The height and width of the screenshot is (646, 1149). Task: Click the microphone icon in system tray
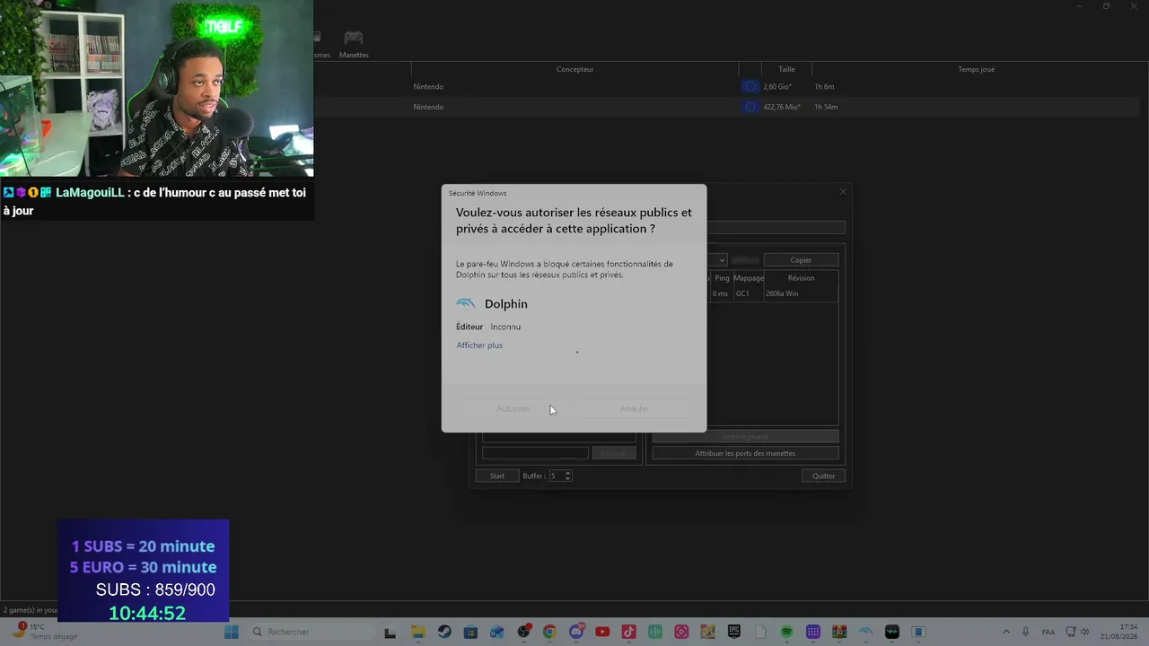[x=1026, y=632]
